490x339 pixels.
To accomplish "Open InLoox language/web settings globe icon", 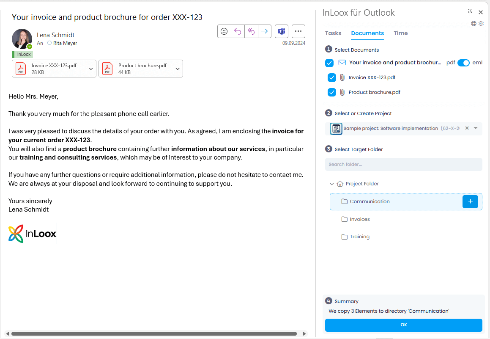I will 474,24.
